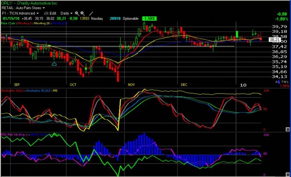Click the small square icon at the RSI pane corner

point(288,175)
